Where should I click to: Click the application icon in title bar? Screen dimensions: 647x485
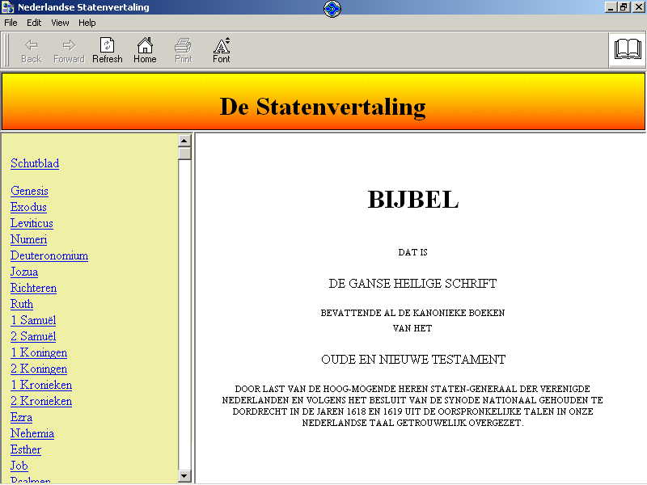point(8,7)
